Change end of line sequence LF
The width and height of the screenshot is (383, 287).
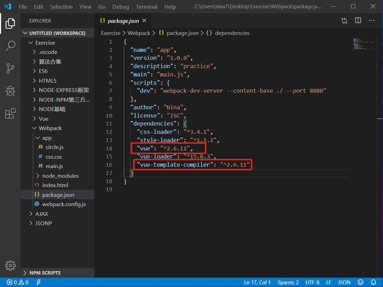(328, 283)
